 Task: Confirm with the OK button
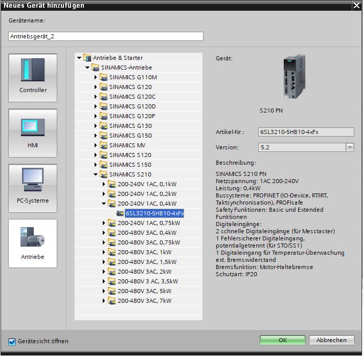point(282,340)
